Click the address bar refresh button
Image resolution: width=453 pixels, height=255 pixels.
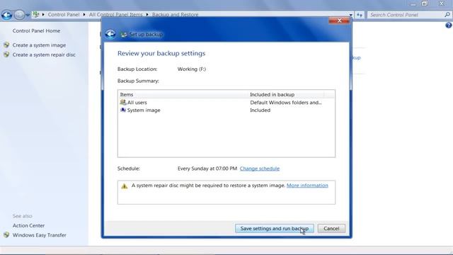[360, 15]
